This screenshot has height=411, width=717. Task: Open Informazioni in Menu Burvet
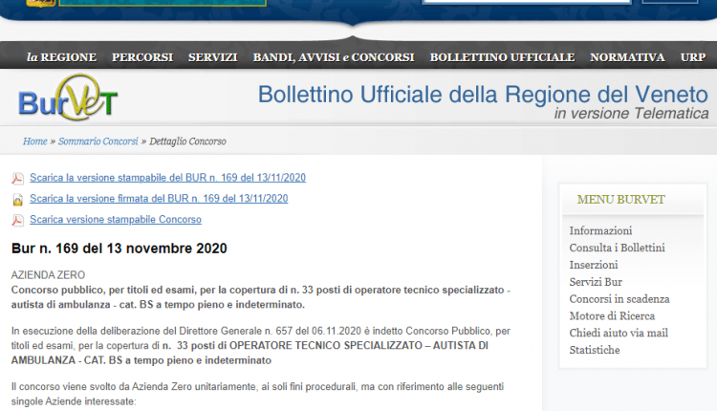click(600, 231)
